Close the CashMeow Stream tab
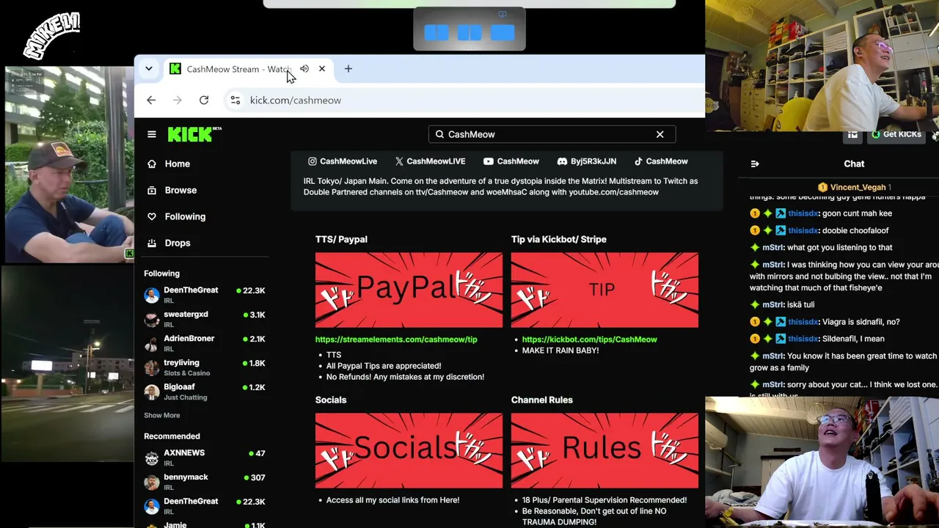This screenshot has height=528, width=939. [x=321, y=69]
